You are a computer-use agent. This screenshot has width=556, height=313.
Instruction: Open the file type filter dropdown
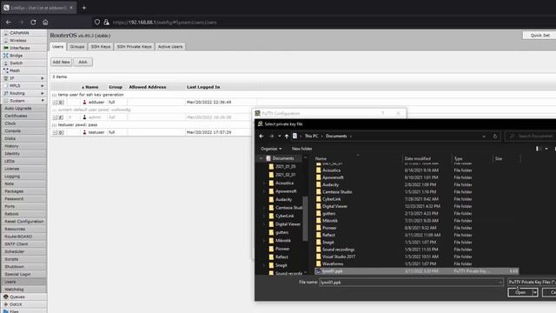pos(532,282)
